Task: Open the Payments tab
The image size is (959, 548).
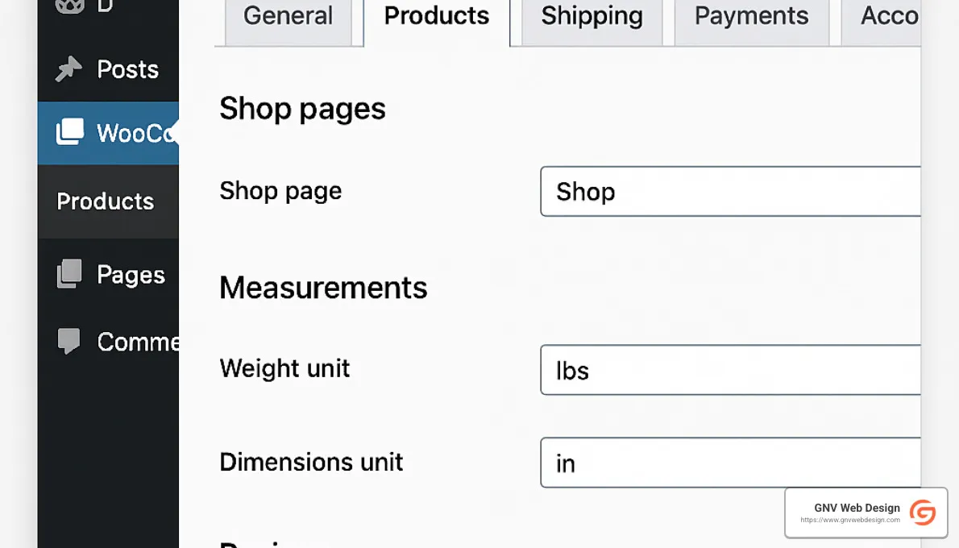Action: pos(750,15)
